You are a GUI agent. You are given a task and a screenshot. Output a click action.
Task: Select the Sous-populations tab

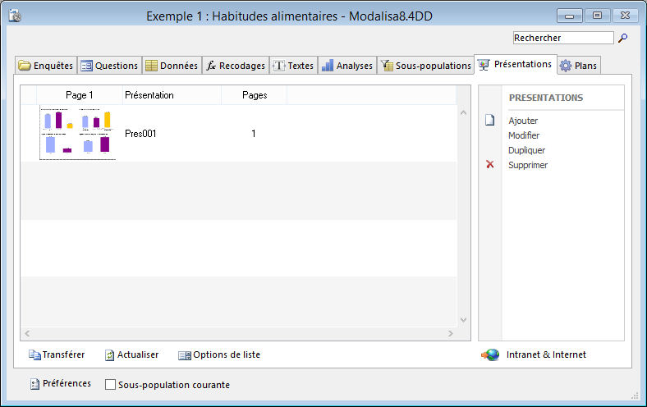click(x=425, y=66)
